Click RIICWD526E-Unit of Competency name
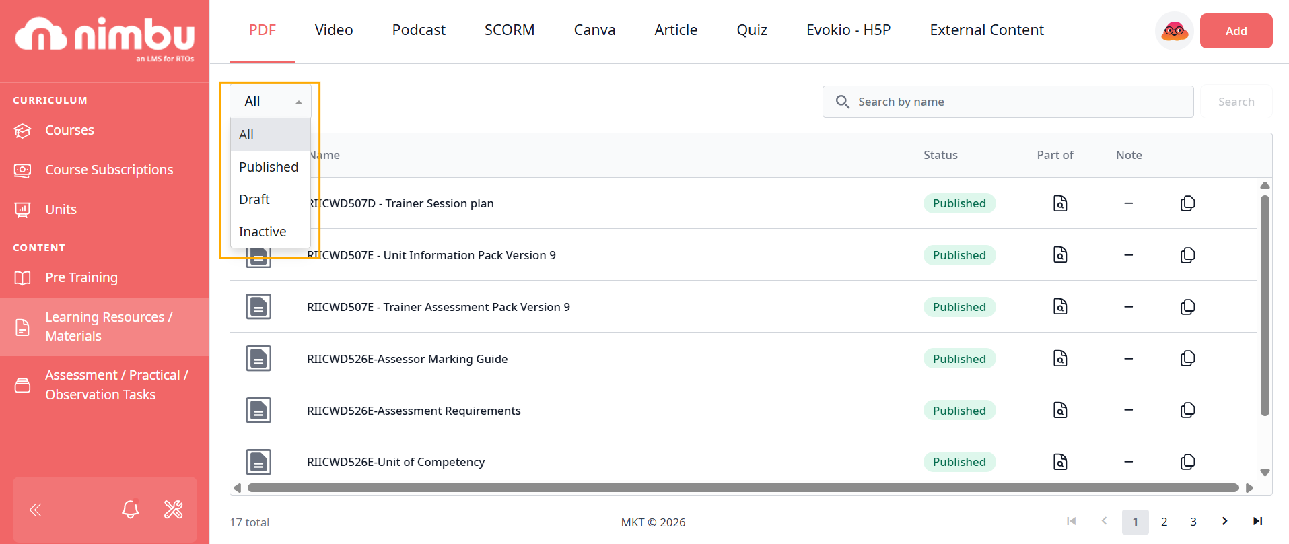1289x544 pixels. click(396, 462)
